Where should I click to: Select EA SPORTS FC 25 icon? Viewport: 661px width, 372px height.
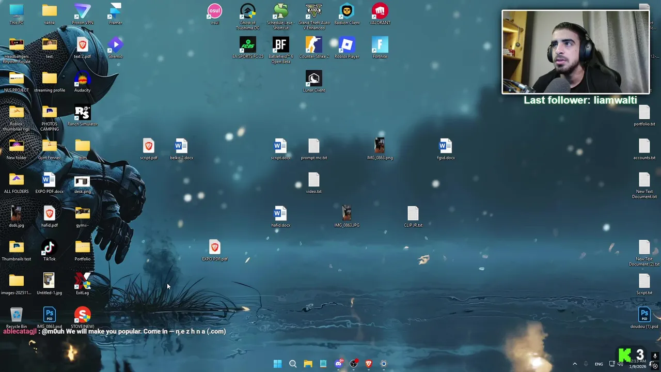[248, 48]
